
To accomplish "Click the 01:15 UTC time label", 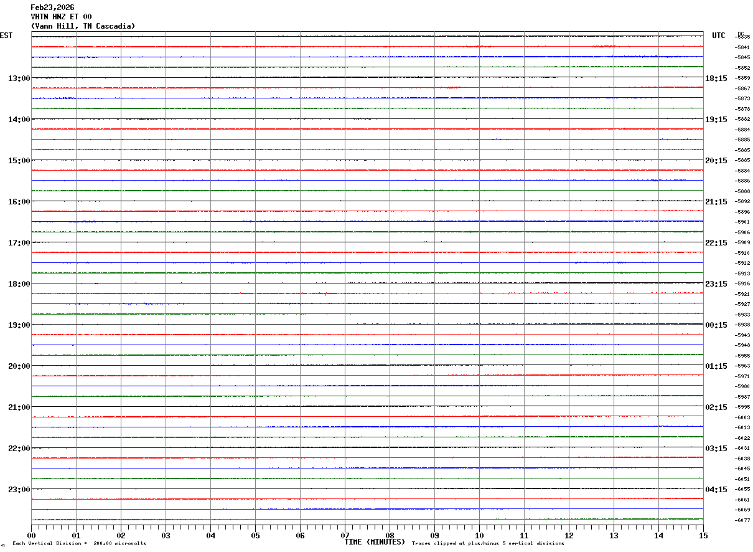I will (716, 366).
